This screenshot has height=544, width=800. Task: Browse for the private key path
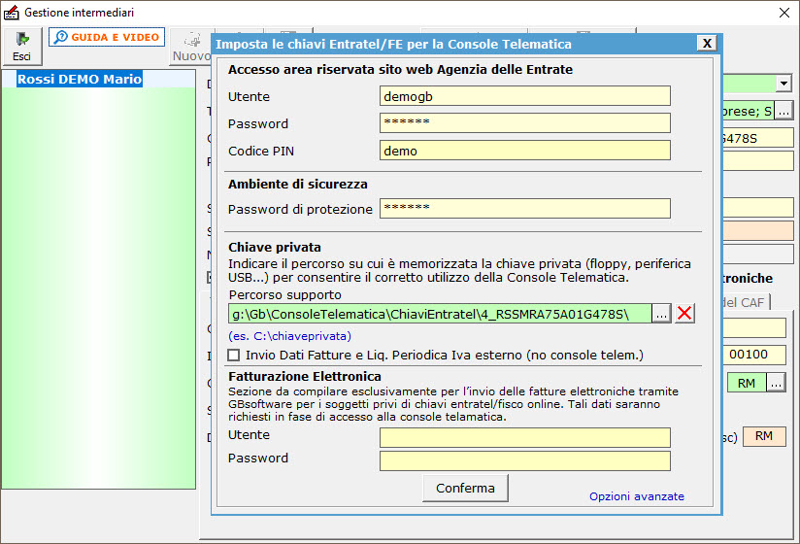[x=661, y=313]
